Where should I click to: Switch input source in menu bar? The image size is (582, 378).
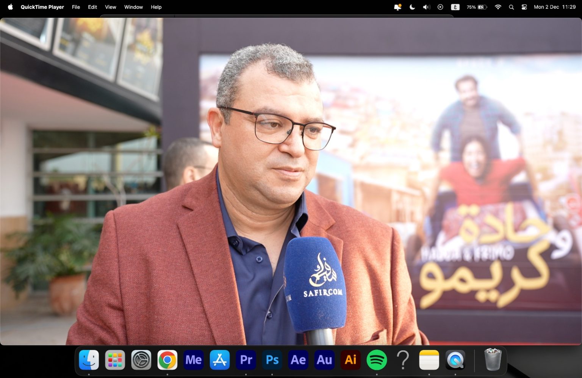(x=455, y=7)
